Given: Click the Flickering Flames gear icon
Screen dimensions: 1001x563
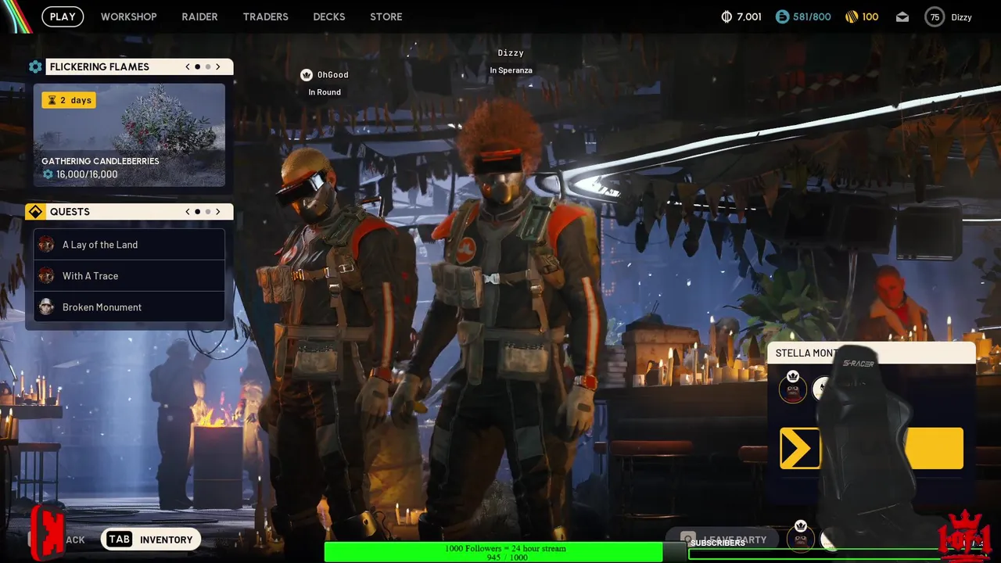Looking at the screenshot, I should click(x=35, y=67).
